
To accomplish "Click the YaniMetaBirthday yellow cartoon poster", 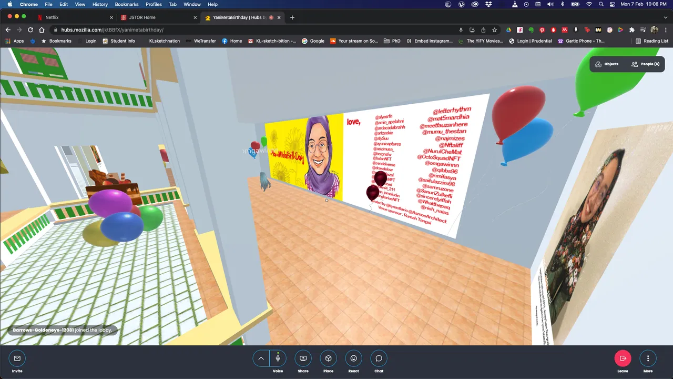I will coord(304,157).
